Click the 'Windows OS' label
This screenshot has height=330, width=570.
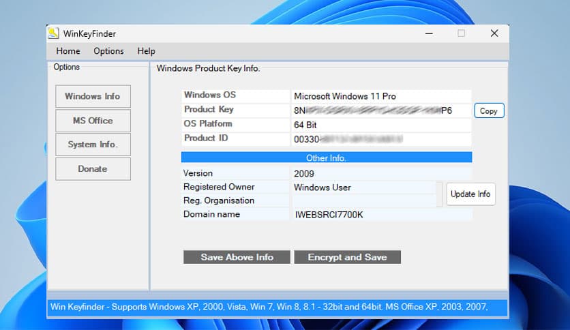210,95
